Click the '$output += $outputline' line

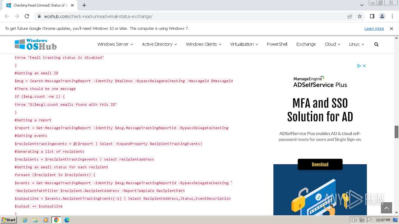tap(39, 206)
